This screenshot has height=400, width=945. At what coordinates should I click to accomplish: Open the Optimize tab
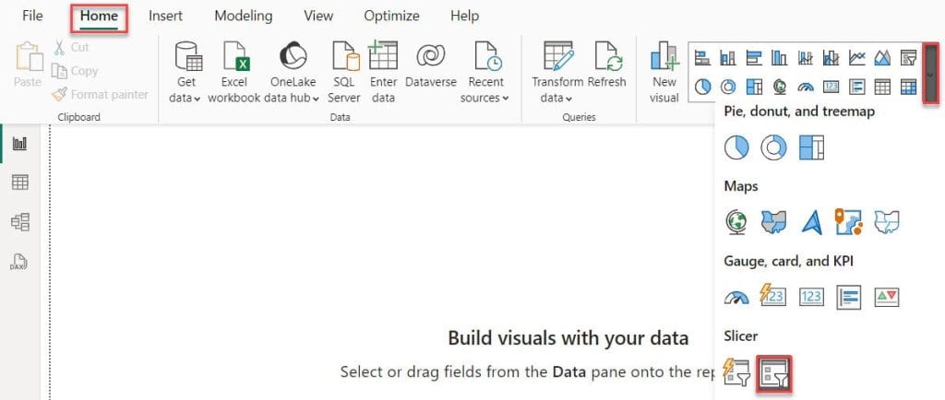click(x=391, y=17)
